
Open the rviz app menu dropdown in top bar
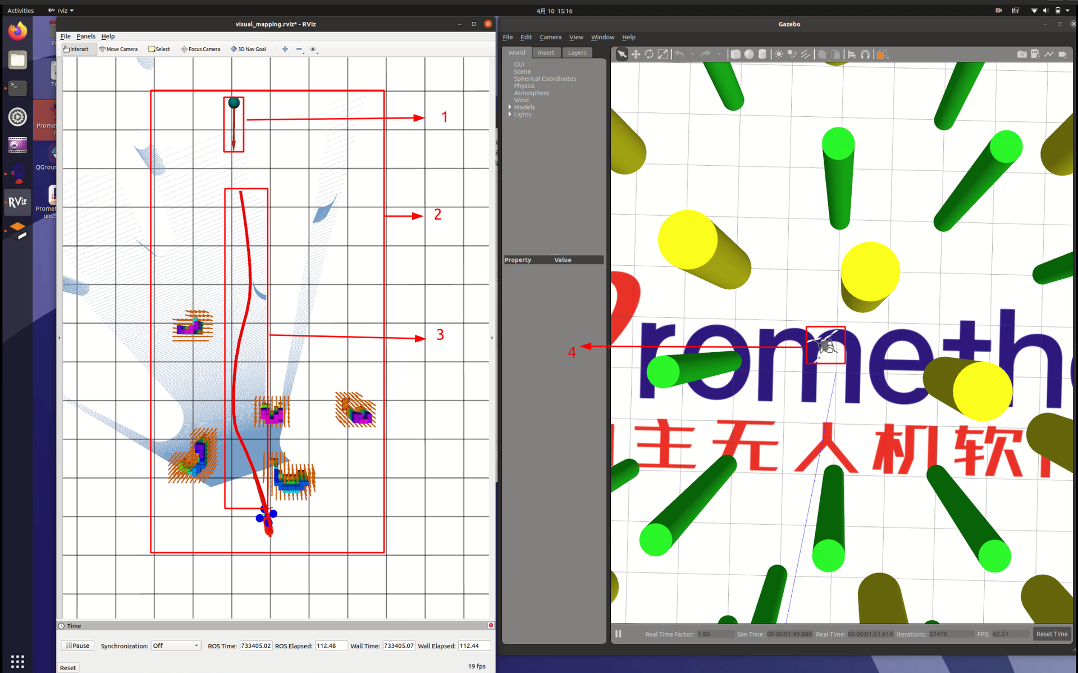point(61,11)
